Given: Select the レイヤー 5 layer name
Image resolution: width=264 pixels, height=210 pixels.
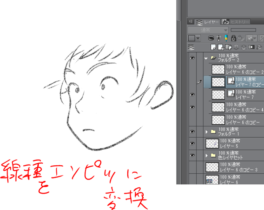Looking at the screenshot, I should point(229,146).
